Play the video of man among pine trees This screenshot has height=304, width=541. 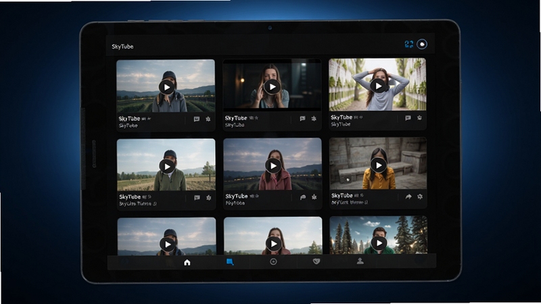(379, 243)
